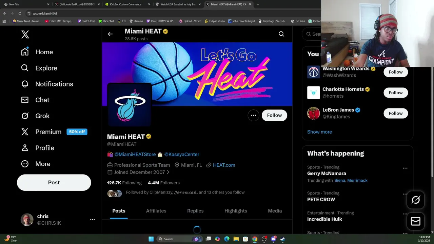This screenshot has width=434, height=244.
Task: Follow Charlotte Hornets
Action: (396, 93)
